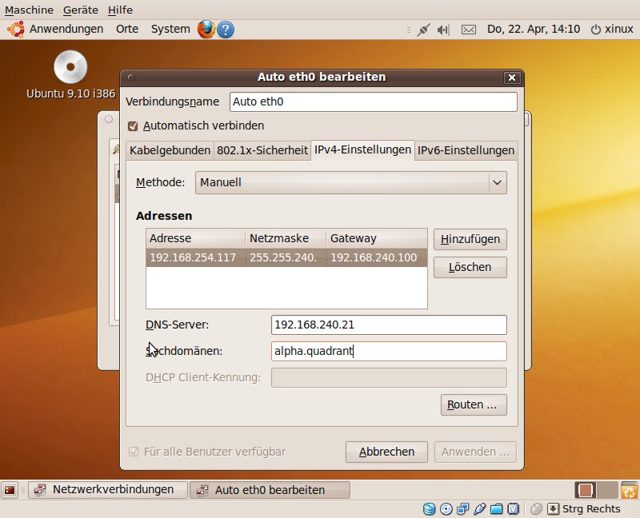Switch to the IPv6-Einstellungen tab
Image resolution: width=640 pixels, height=518 pixels.
click(x=466, y=150)
